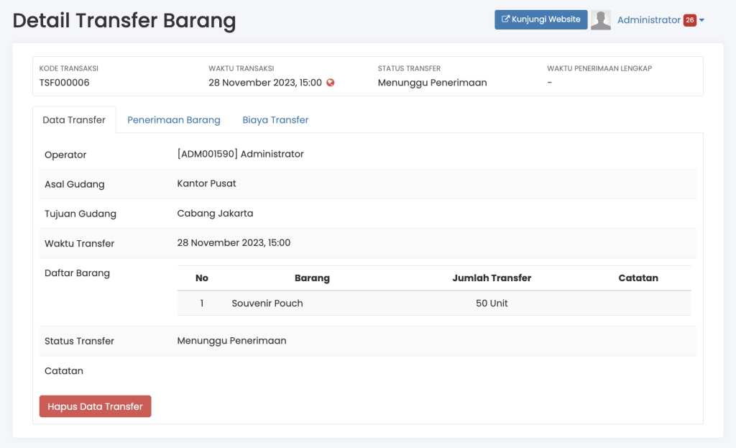Screen dimensions: 736x448
Task: Click transaction code TSF000006
Action: [63, 82]
